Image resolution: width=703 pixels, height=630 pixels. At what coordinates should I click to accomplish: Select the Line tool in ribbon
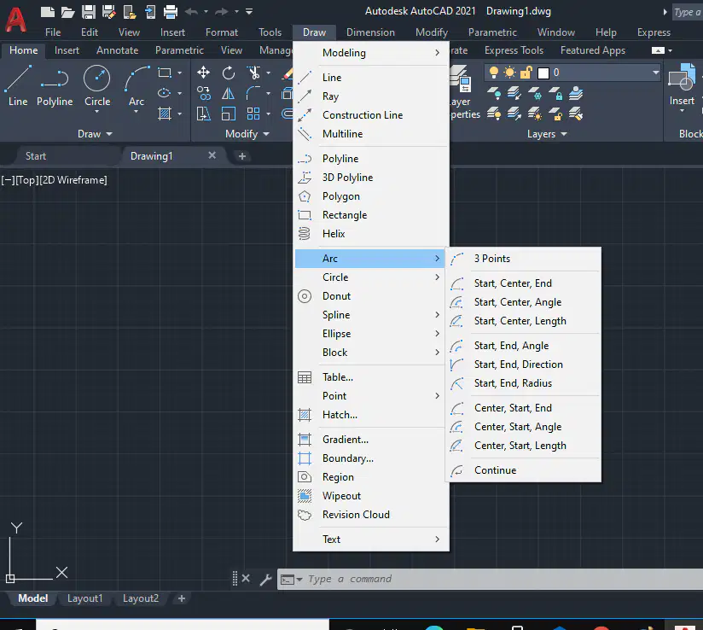tap(18, 85)
